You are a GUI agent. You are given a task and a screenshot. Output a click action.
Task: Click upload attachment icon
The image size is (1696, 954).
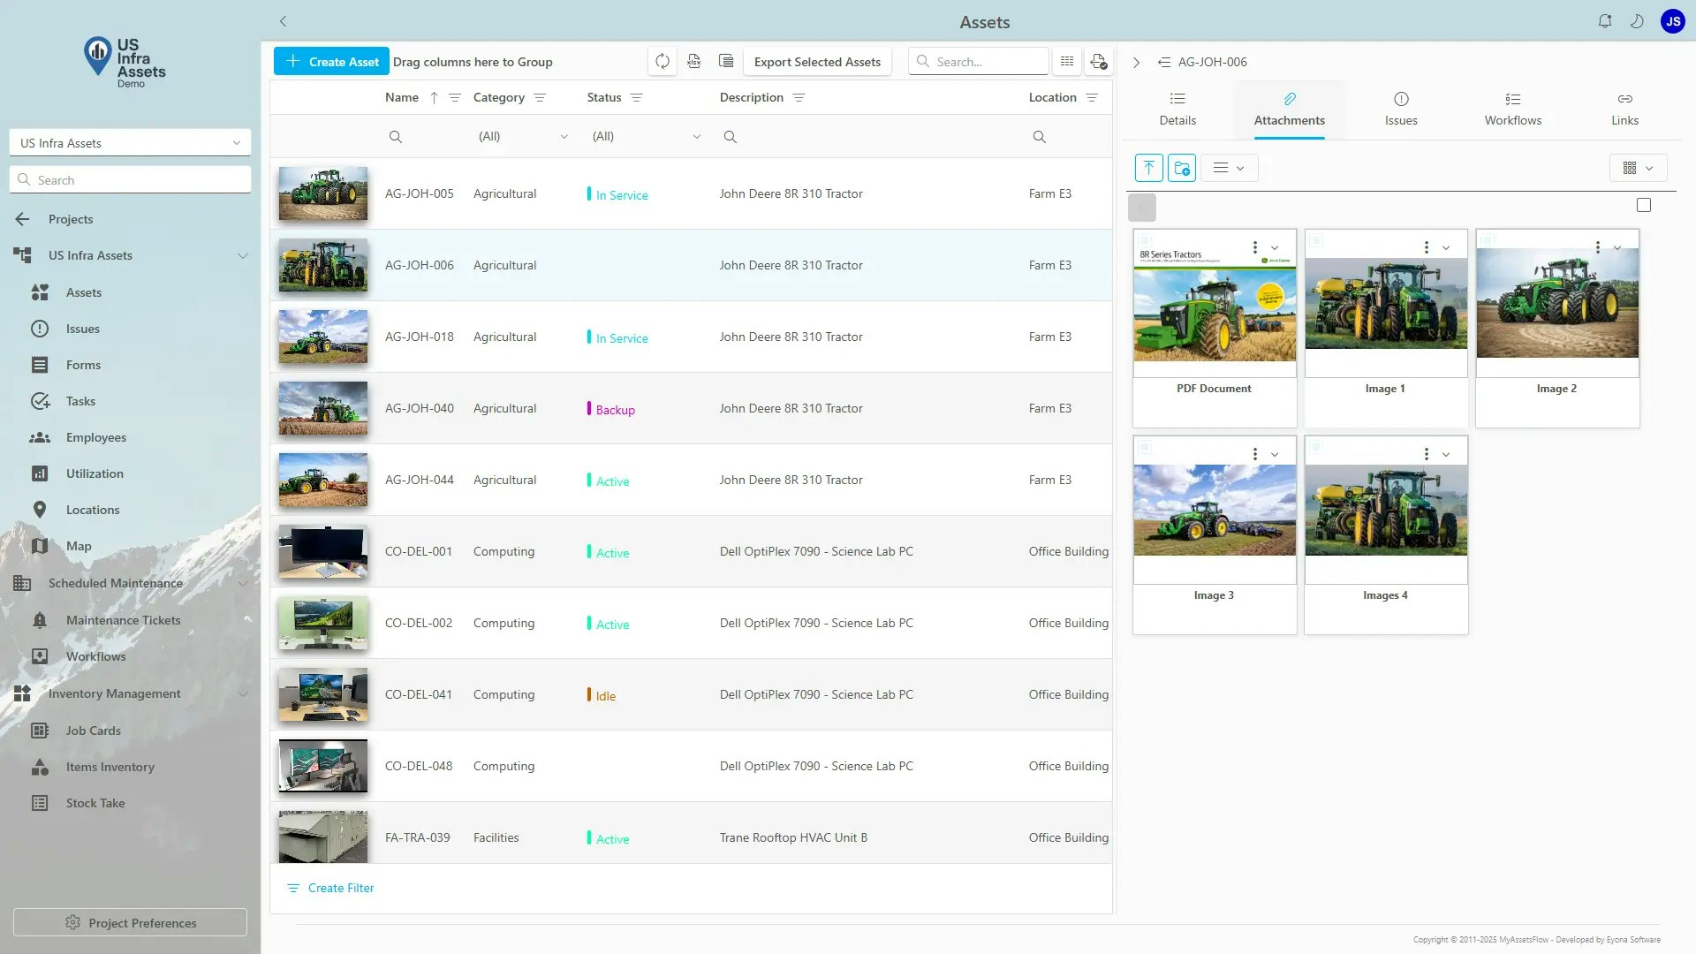click(x=1148, y=168)
